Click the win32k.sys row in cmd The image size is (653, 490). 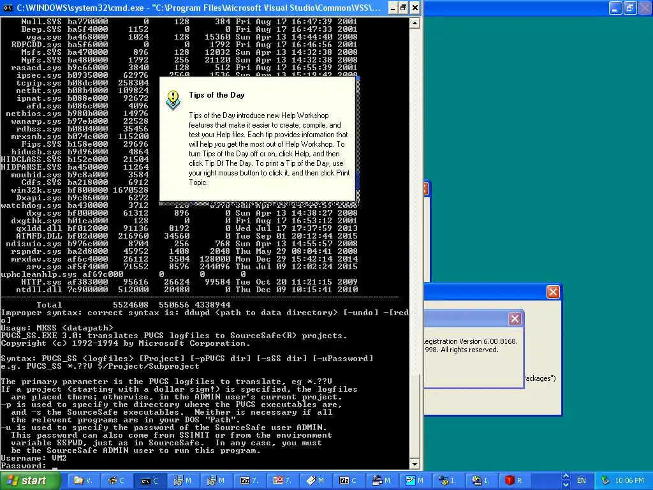pyautogui.click(x=80, y=190)
